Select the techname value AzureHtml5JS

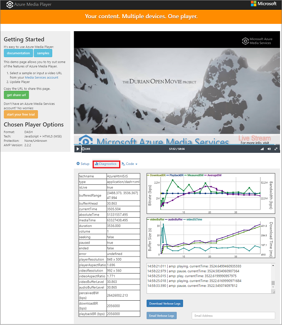coord(117,176)
